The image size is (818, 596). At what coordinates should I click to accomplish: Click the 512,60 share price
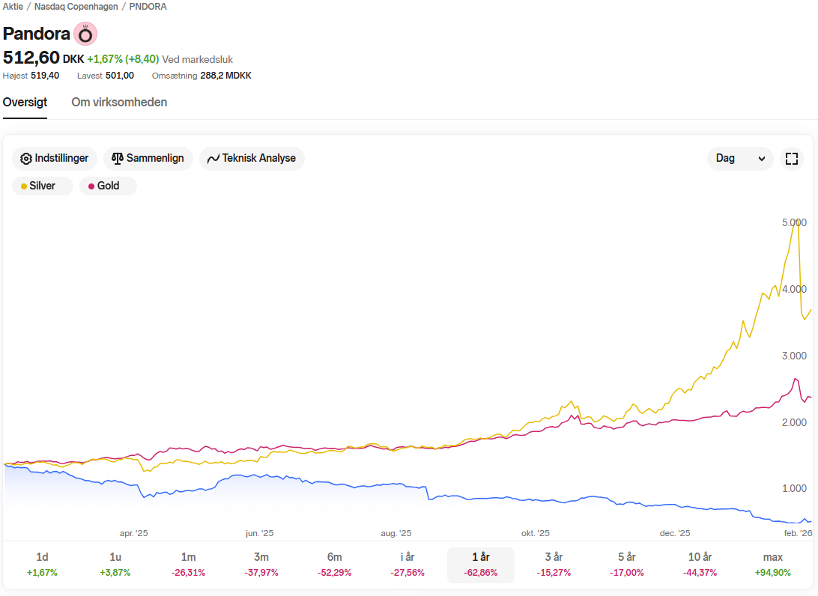point(31,58)
